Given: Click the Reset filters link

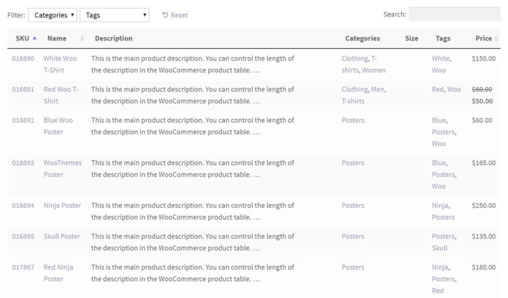Looking at the screenshot, I should [x=175, y=15].
